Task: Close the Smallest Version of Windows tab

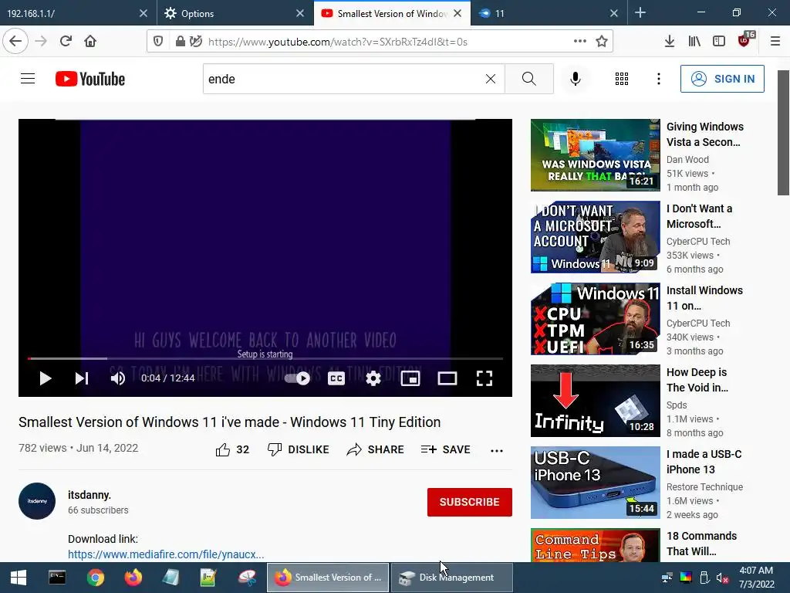Action: tap(457, 13)
